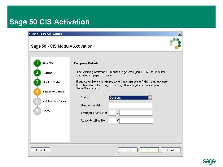Select the Nominal Codes step label
Image resolution: width=223 pixels, height=167 pixels.
[51, 82]
